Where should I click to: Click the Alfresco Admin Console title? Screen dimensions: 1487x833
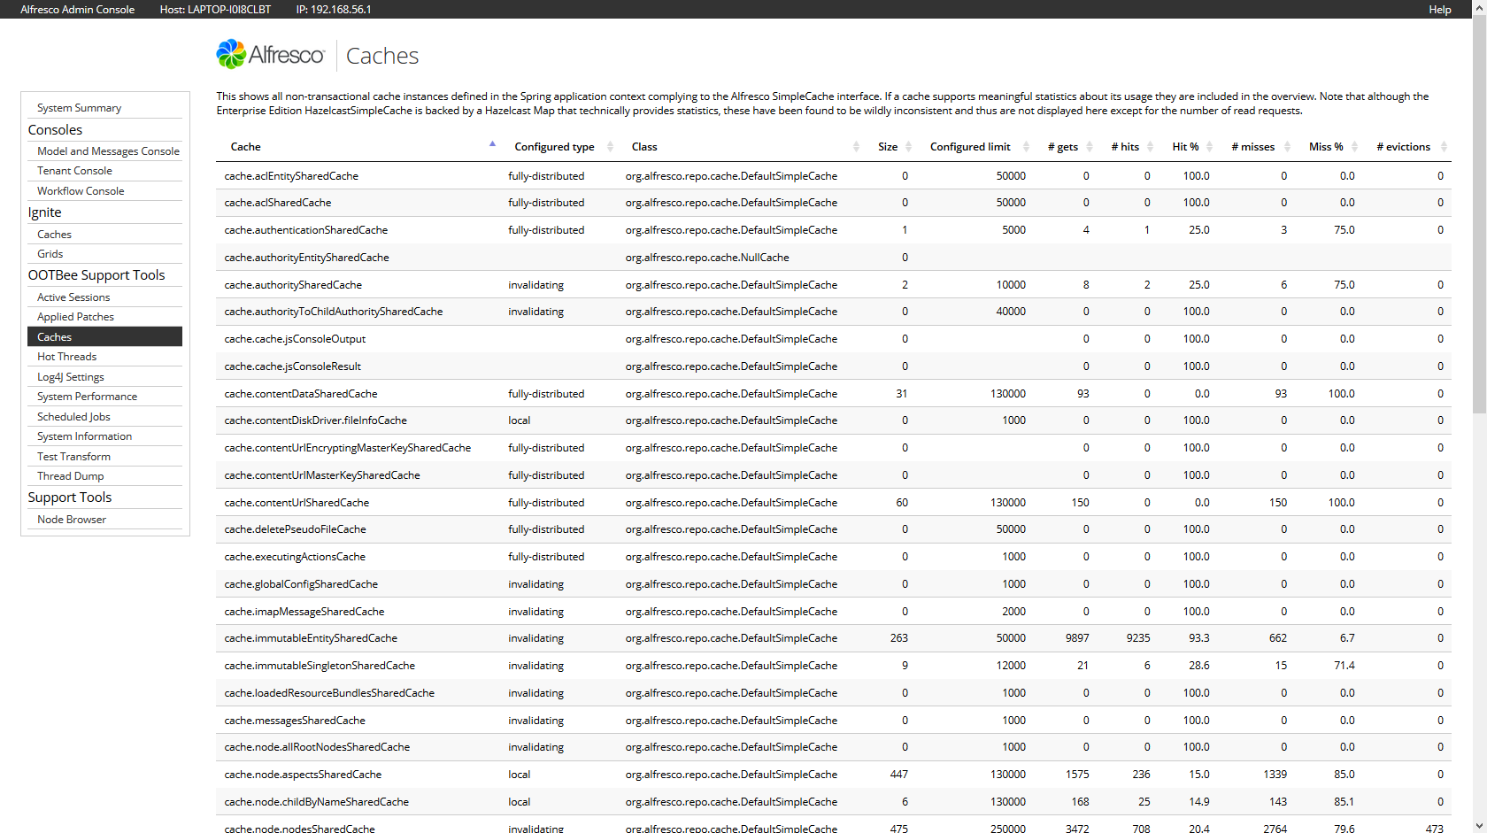pos(77,10)
